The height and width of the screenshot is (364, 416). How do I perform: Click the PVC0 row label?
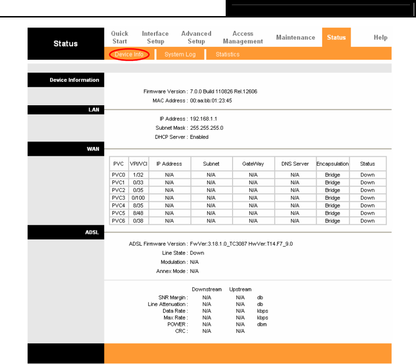118,175
